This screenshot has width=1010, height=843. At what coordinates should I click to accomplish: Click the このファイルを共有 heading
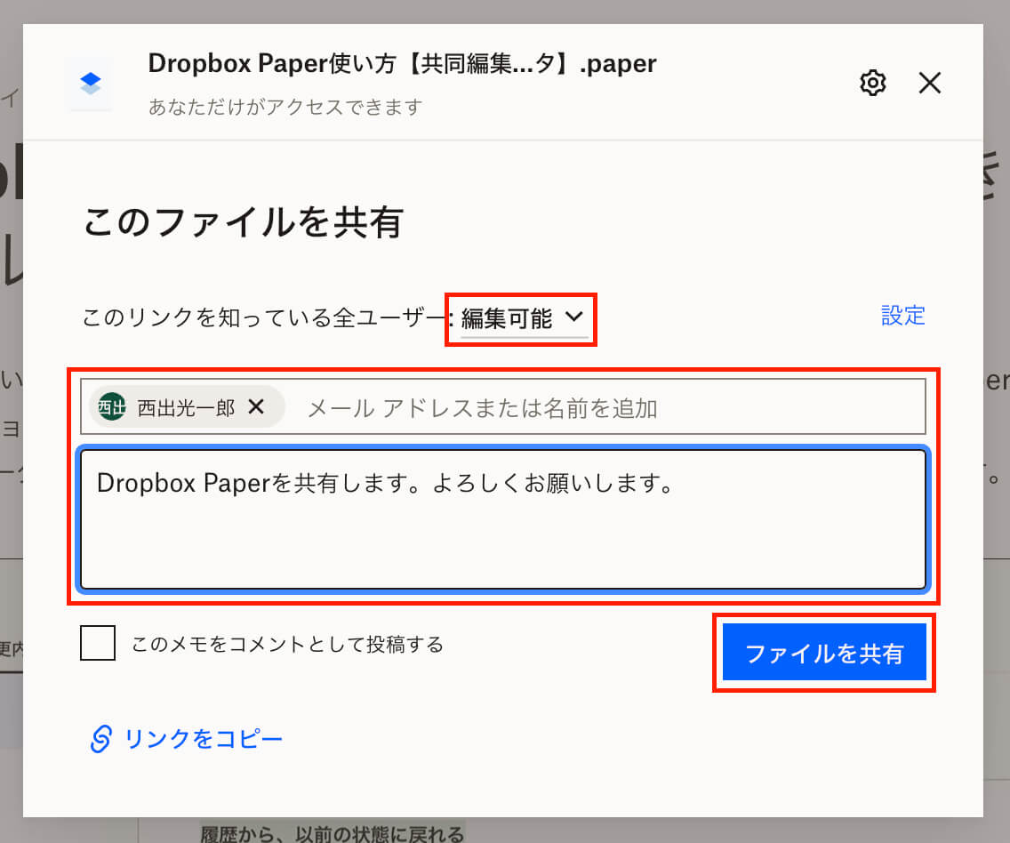pyautogui.click(x=244, y=222)
